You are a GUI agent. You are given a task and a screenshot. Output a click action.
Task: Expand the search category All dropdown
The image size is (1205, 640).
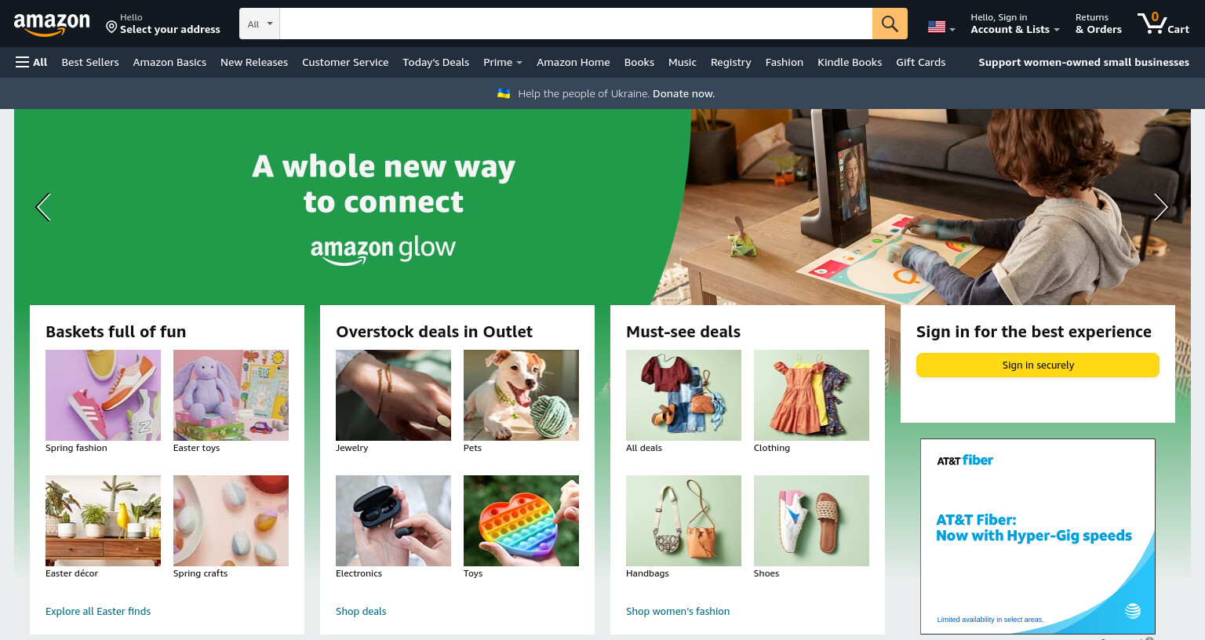[260, 24]
